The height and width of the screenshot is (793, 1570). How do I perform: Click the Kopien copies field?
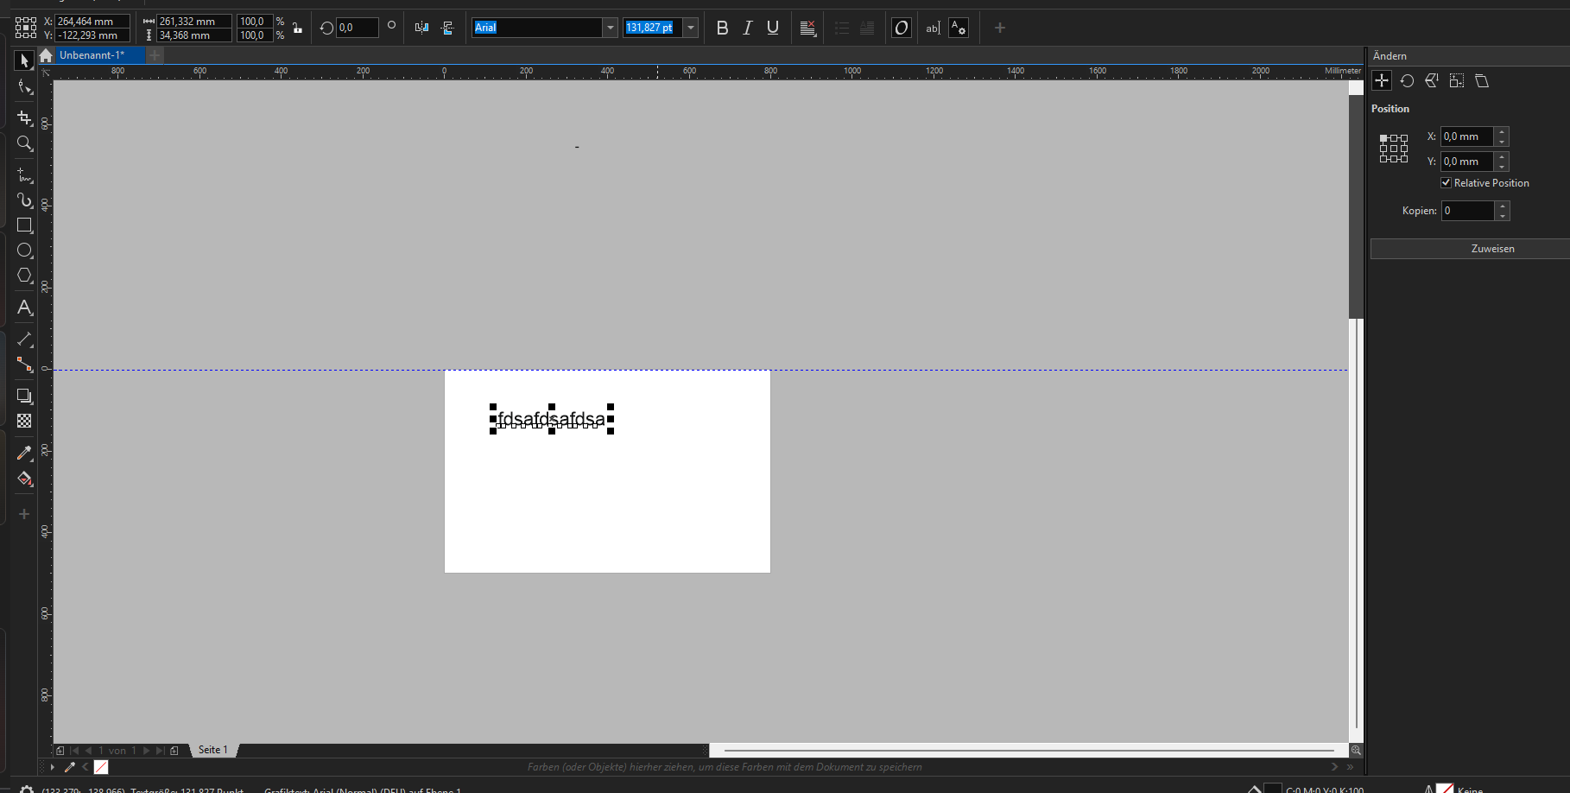click(1468, 211)
